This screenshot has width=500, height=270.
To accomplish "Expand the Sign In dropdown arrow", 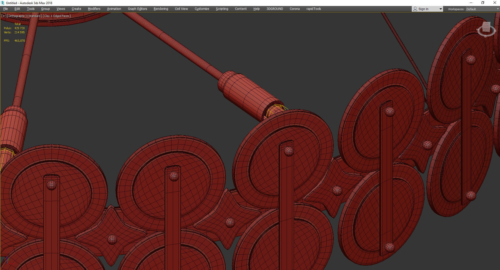I will click(441, 9).
